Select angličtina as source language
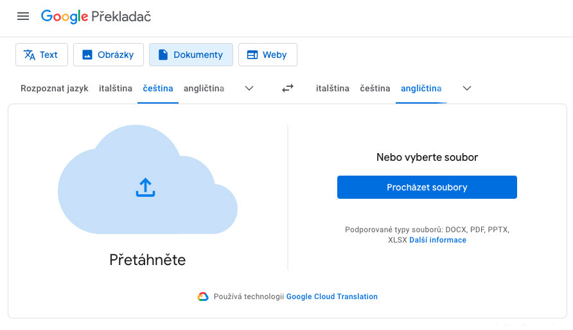This screenshot has width=573, height=330. [204, 88]
